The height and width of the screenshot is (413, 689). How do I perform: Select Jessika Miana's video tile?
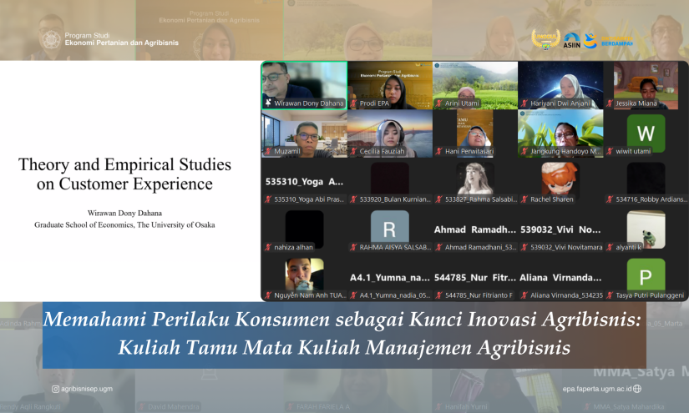[x=646, y=84]
